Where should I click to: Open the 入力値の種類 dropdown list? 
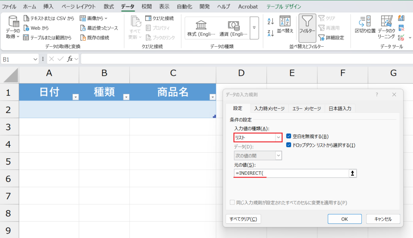[278, 138]
